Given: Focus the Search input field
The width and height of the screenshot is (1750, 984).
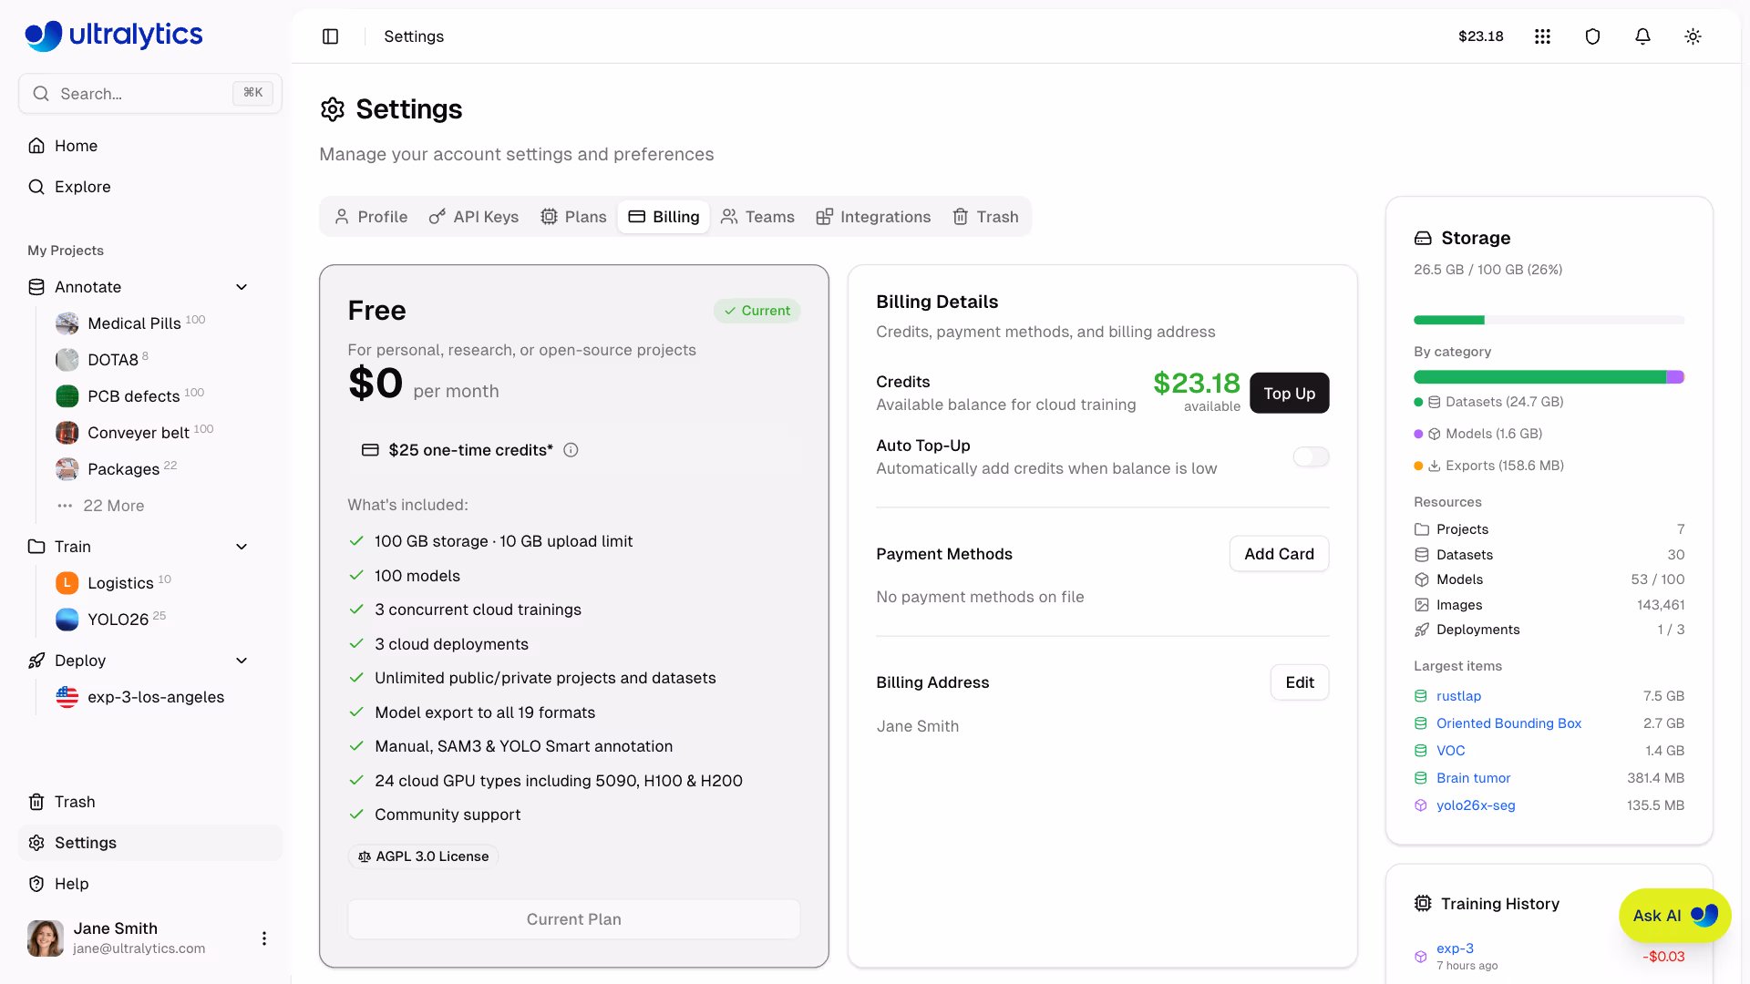Looking at the screenshot, I should click(150, 94).
